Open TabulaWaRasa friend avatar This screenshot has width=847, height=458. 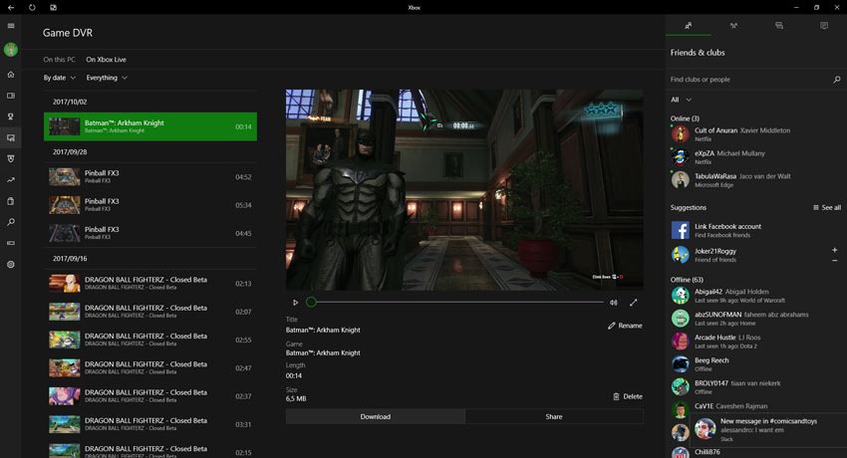[680, 179]
